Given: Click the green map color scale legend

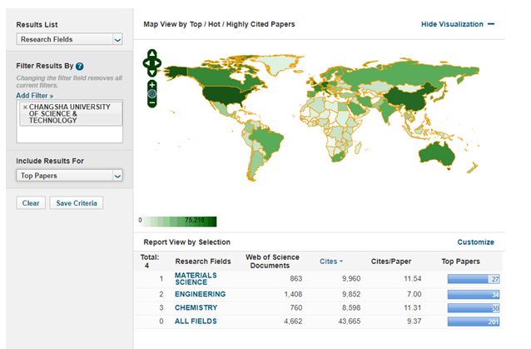Looking at the screenshot, I should click(180, 222).
